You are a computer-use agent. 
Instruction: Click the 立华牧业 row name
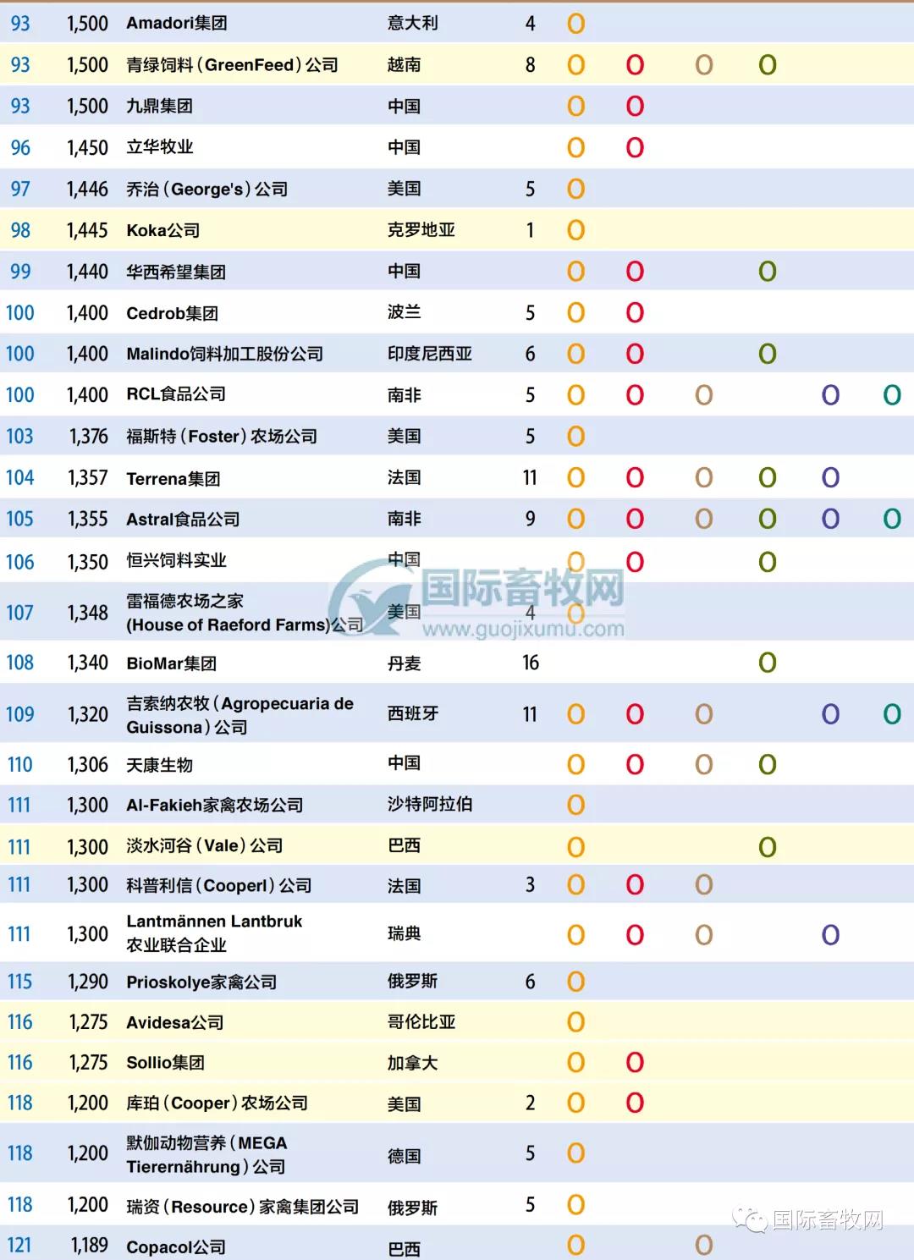point(160,147)
